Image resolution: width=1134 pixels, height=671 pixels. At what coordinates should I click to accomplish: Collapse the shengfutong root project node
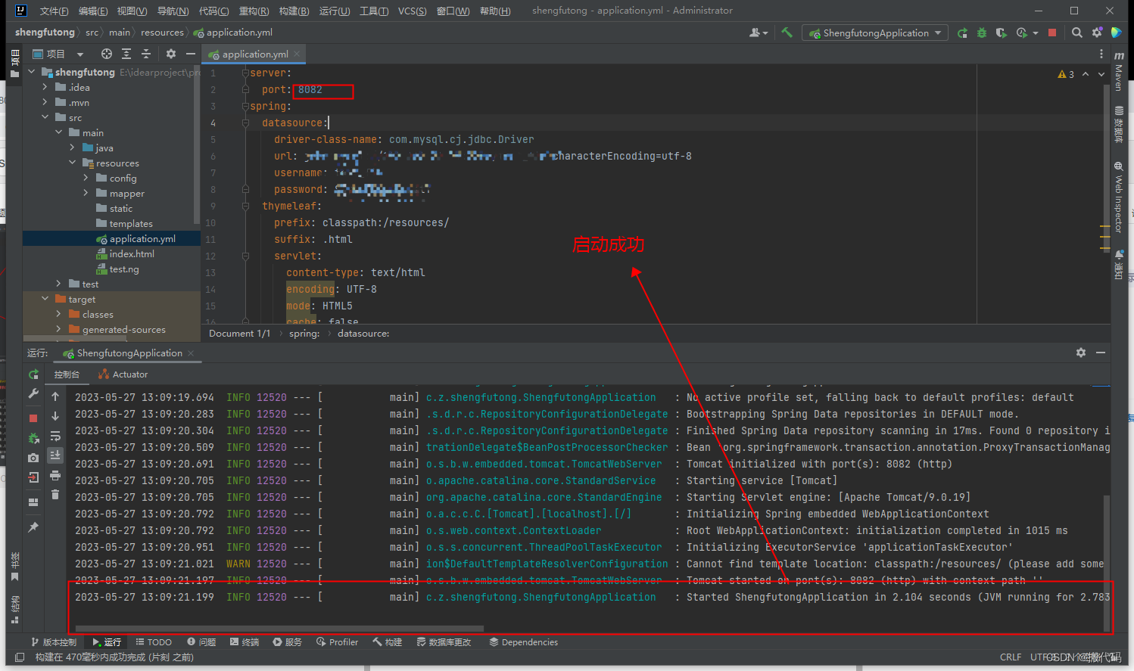[x=32, y=72]
